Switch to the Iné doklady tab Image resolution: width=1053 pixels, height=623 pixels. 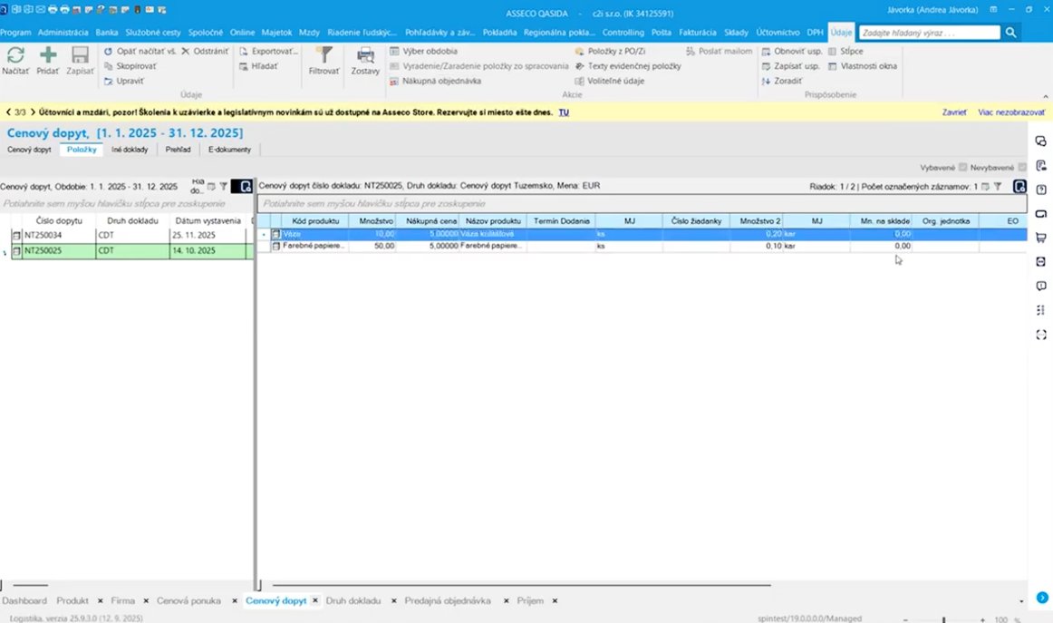pos(130,150)
